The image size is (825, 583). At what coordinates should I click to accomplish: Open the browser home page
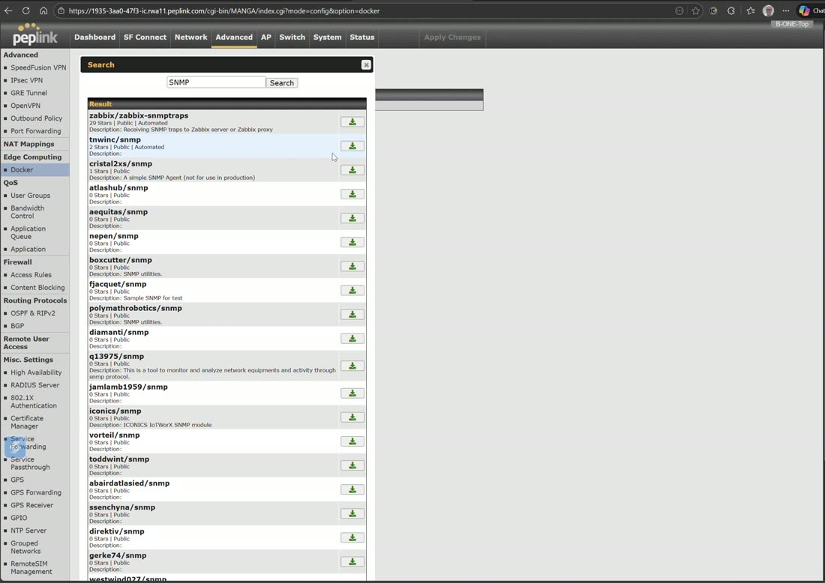click(x=43, y=10)
